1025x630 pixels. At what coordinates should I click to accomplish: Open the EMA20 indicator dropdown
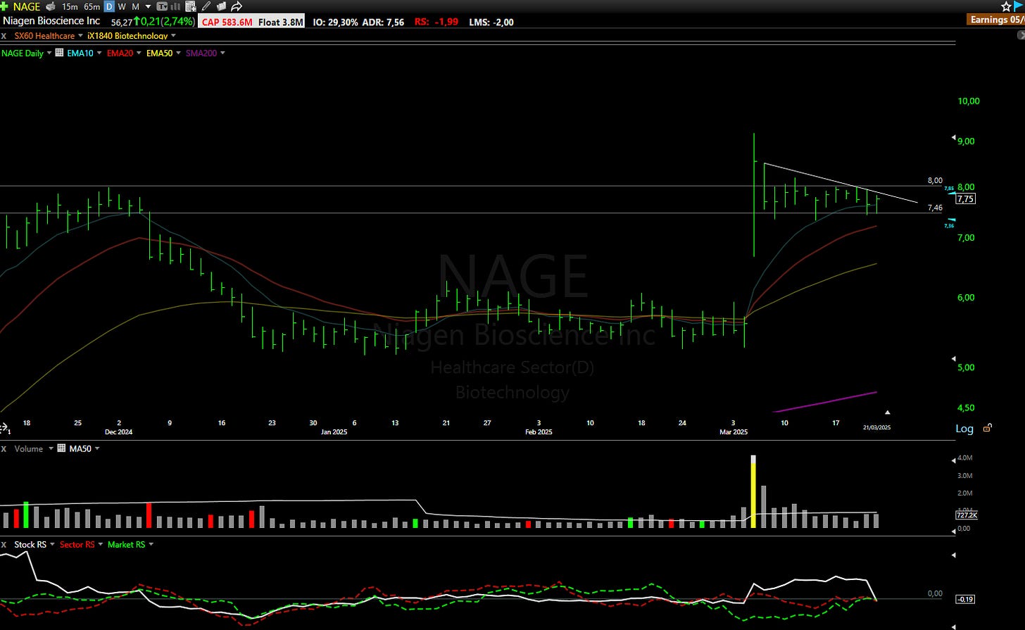pyautogui.click(x=139, y=53)
